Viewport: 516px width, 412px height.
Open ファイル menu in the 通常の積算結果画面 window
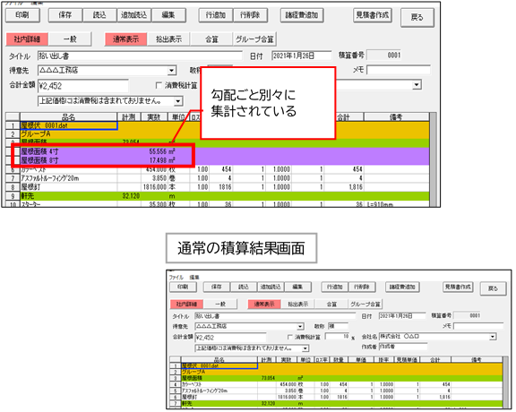click(x=176, y=278)
